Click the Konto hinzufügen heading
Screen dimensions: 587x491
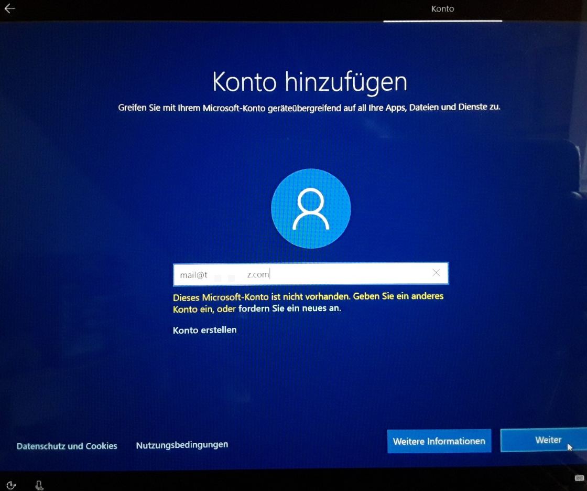tap(310, 82)
